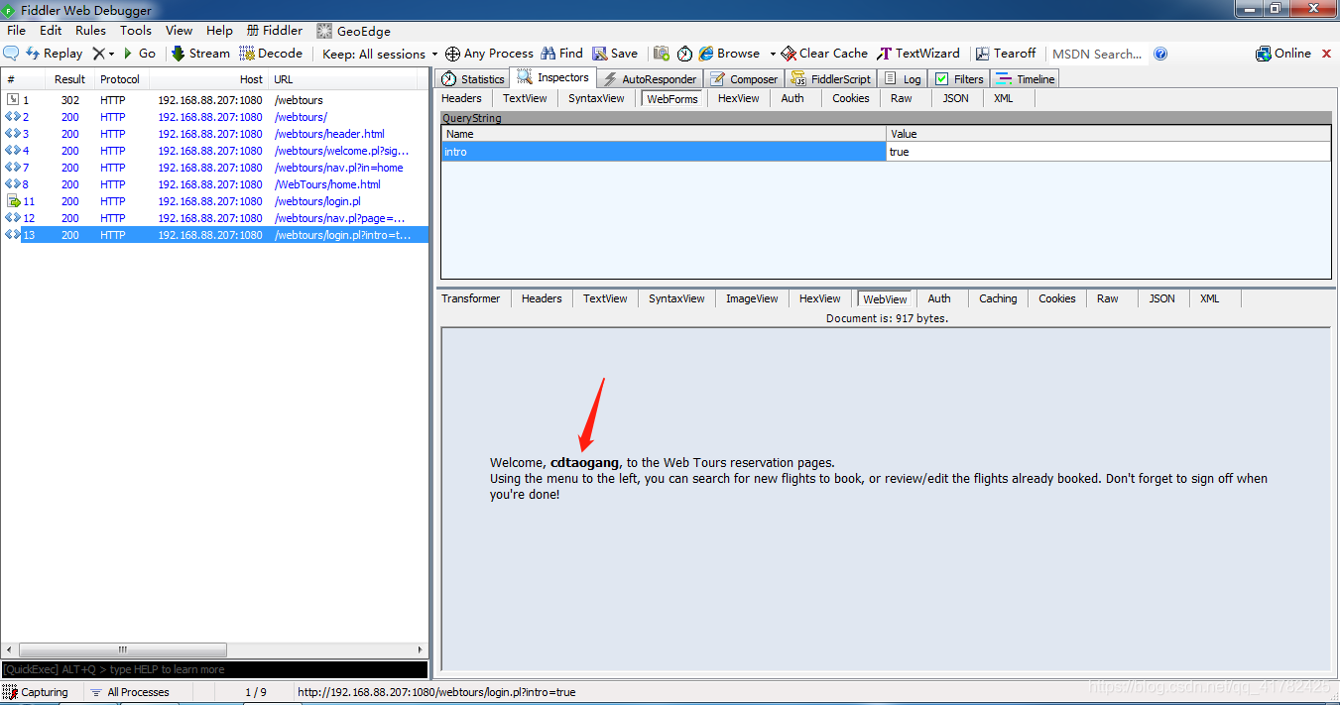Image resolution: width=1340 pixels, height=705 pixels.
Task: Switch to the Timeline tab
Action: click(x=1026, y=79)
